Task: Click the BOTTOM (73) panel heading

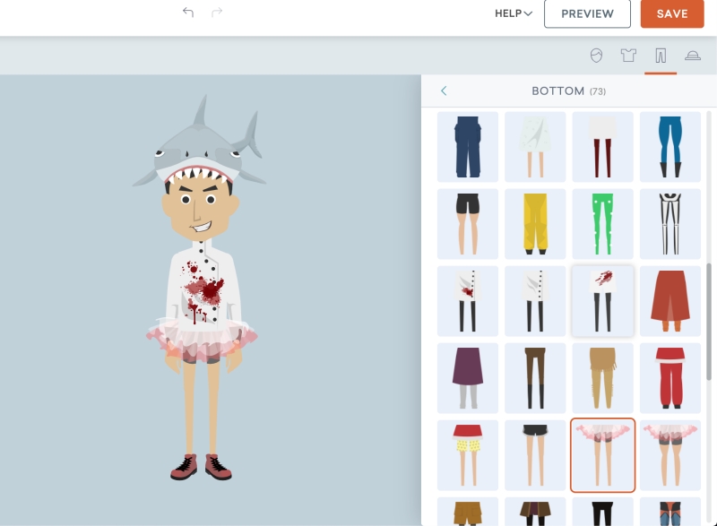Action: (x=568, y=91)
